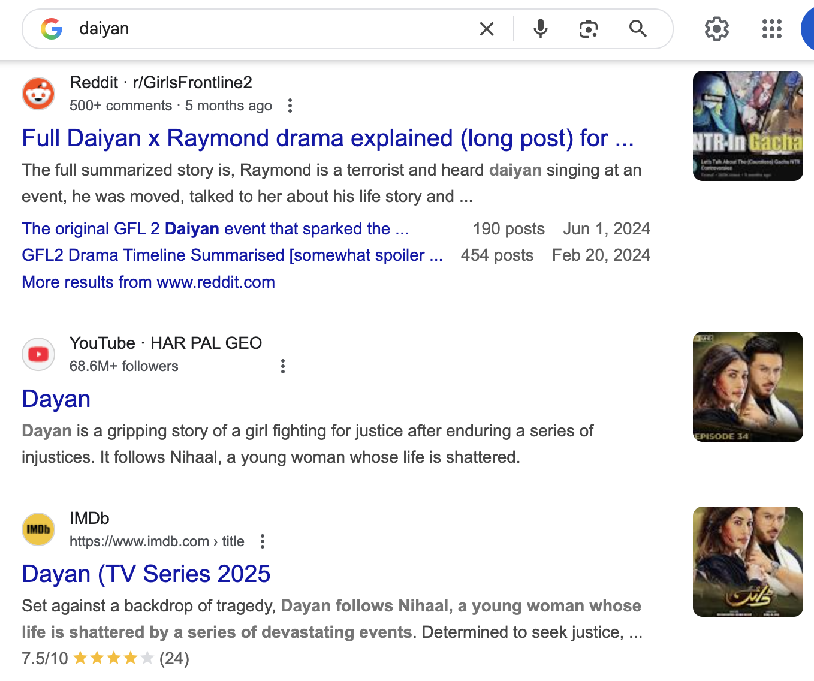Clear the search query with X icon
The height and width of the screenshot is (681, 814).
[x=487, y=29]
